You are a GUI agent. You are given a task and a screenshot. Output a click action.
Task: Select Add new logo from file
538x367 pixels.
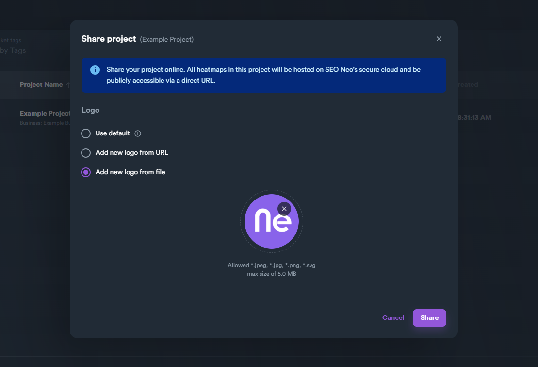[x=86, y=172]
